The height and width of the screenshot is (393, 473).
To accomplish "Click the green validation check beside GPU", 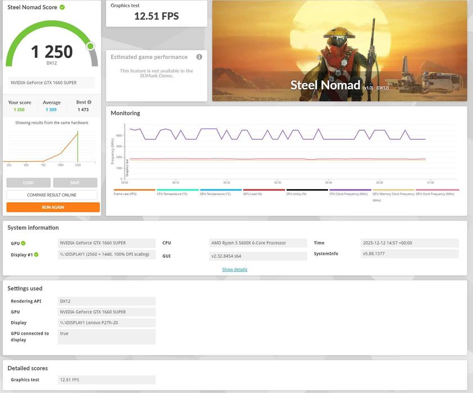I will pos(23,243).
